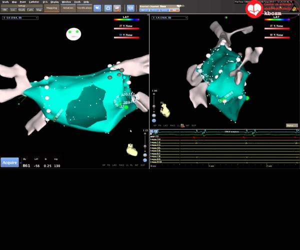
Task: Click LAT color bar in left viewer
Action: [x=126, y=19]
